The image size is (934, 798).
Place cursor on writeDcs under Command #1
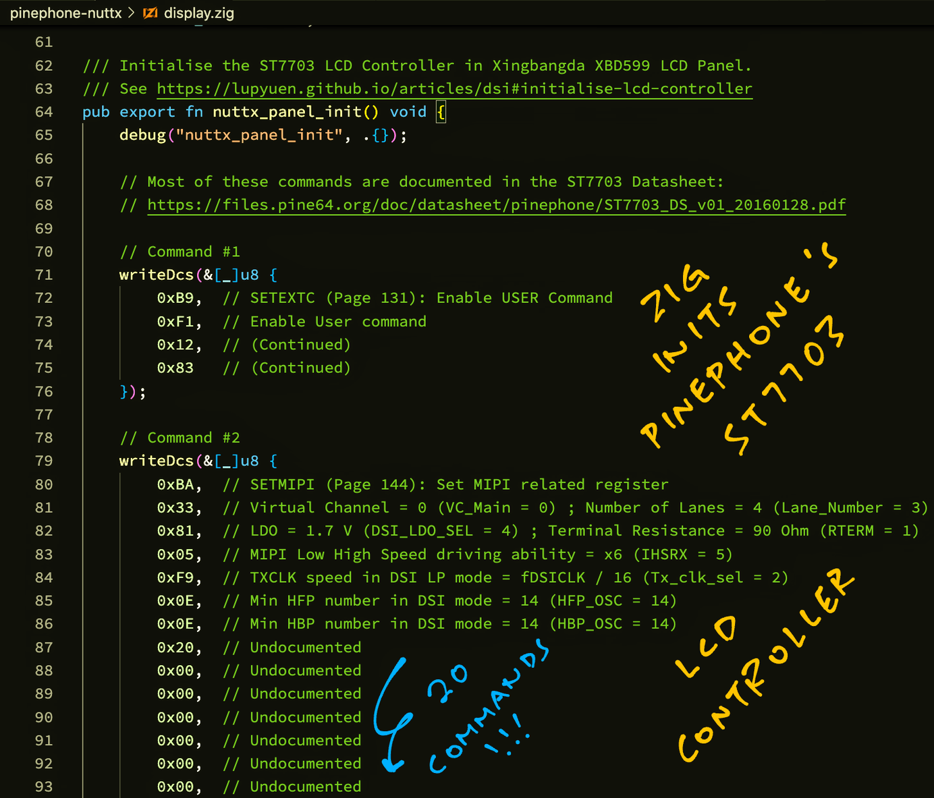tap(157, 275)
